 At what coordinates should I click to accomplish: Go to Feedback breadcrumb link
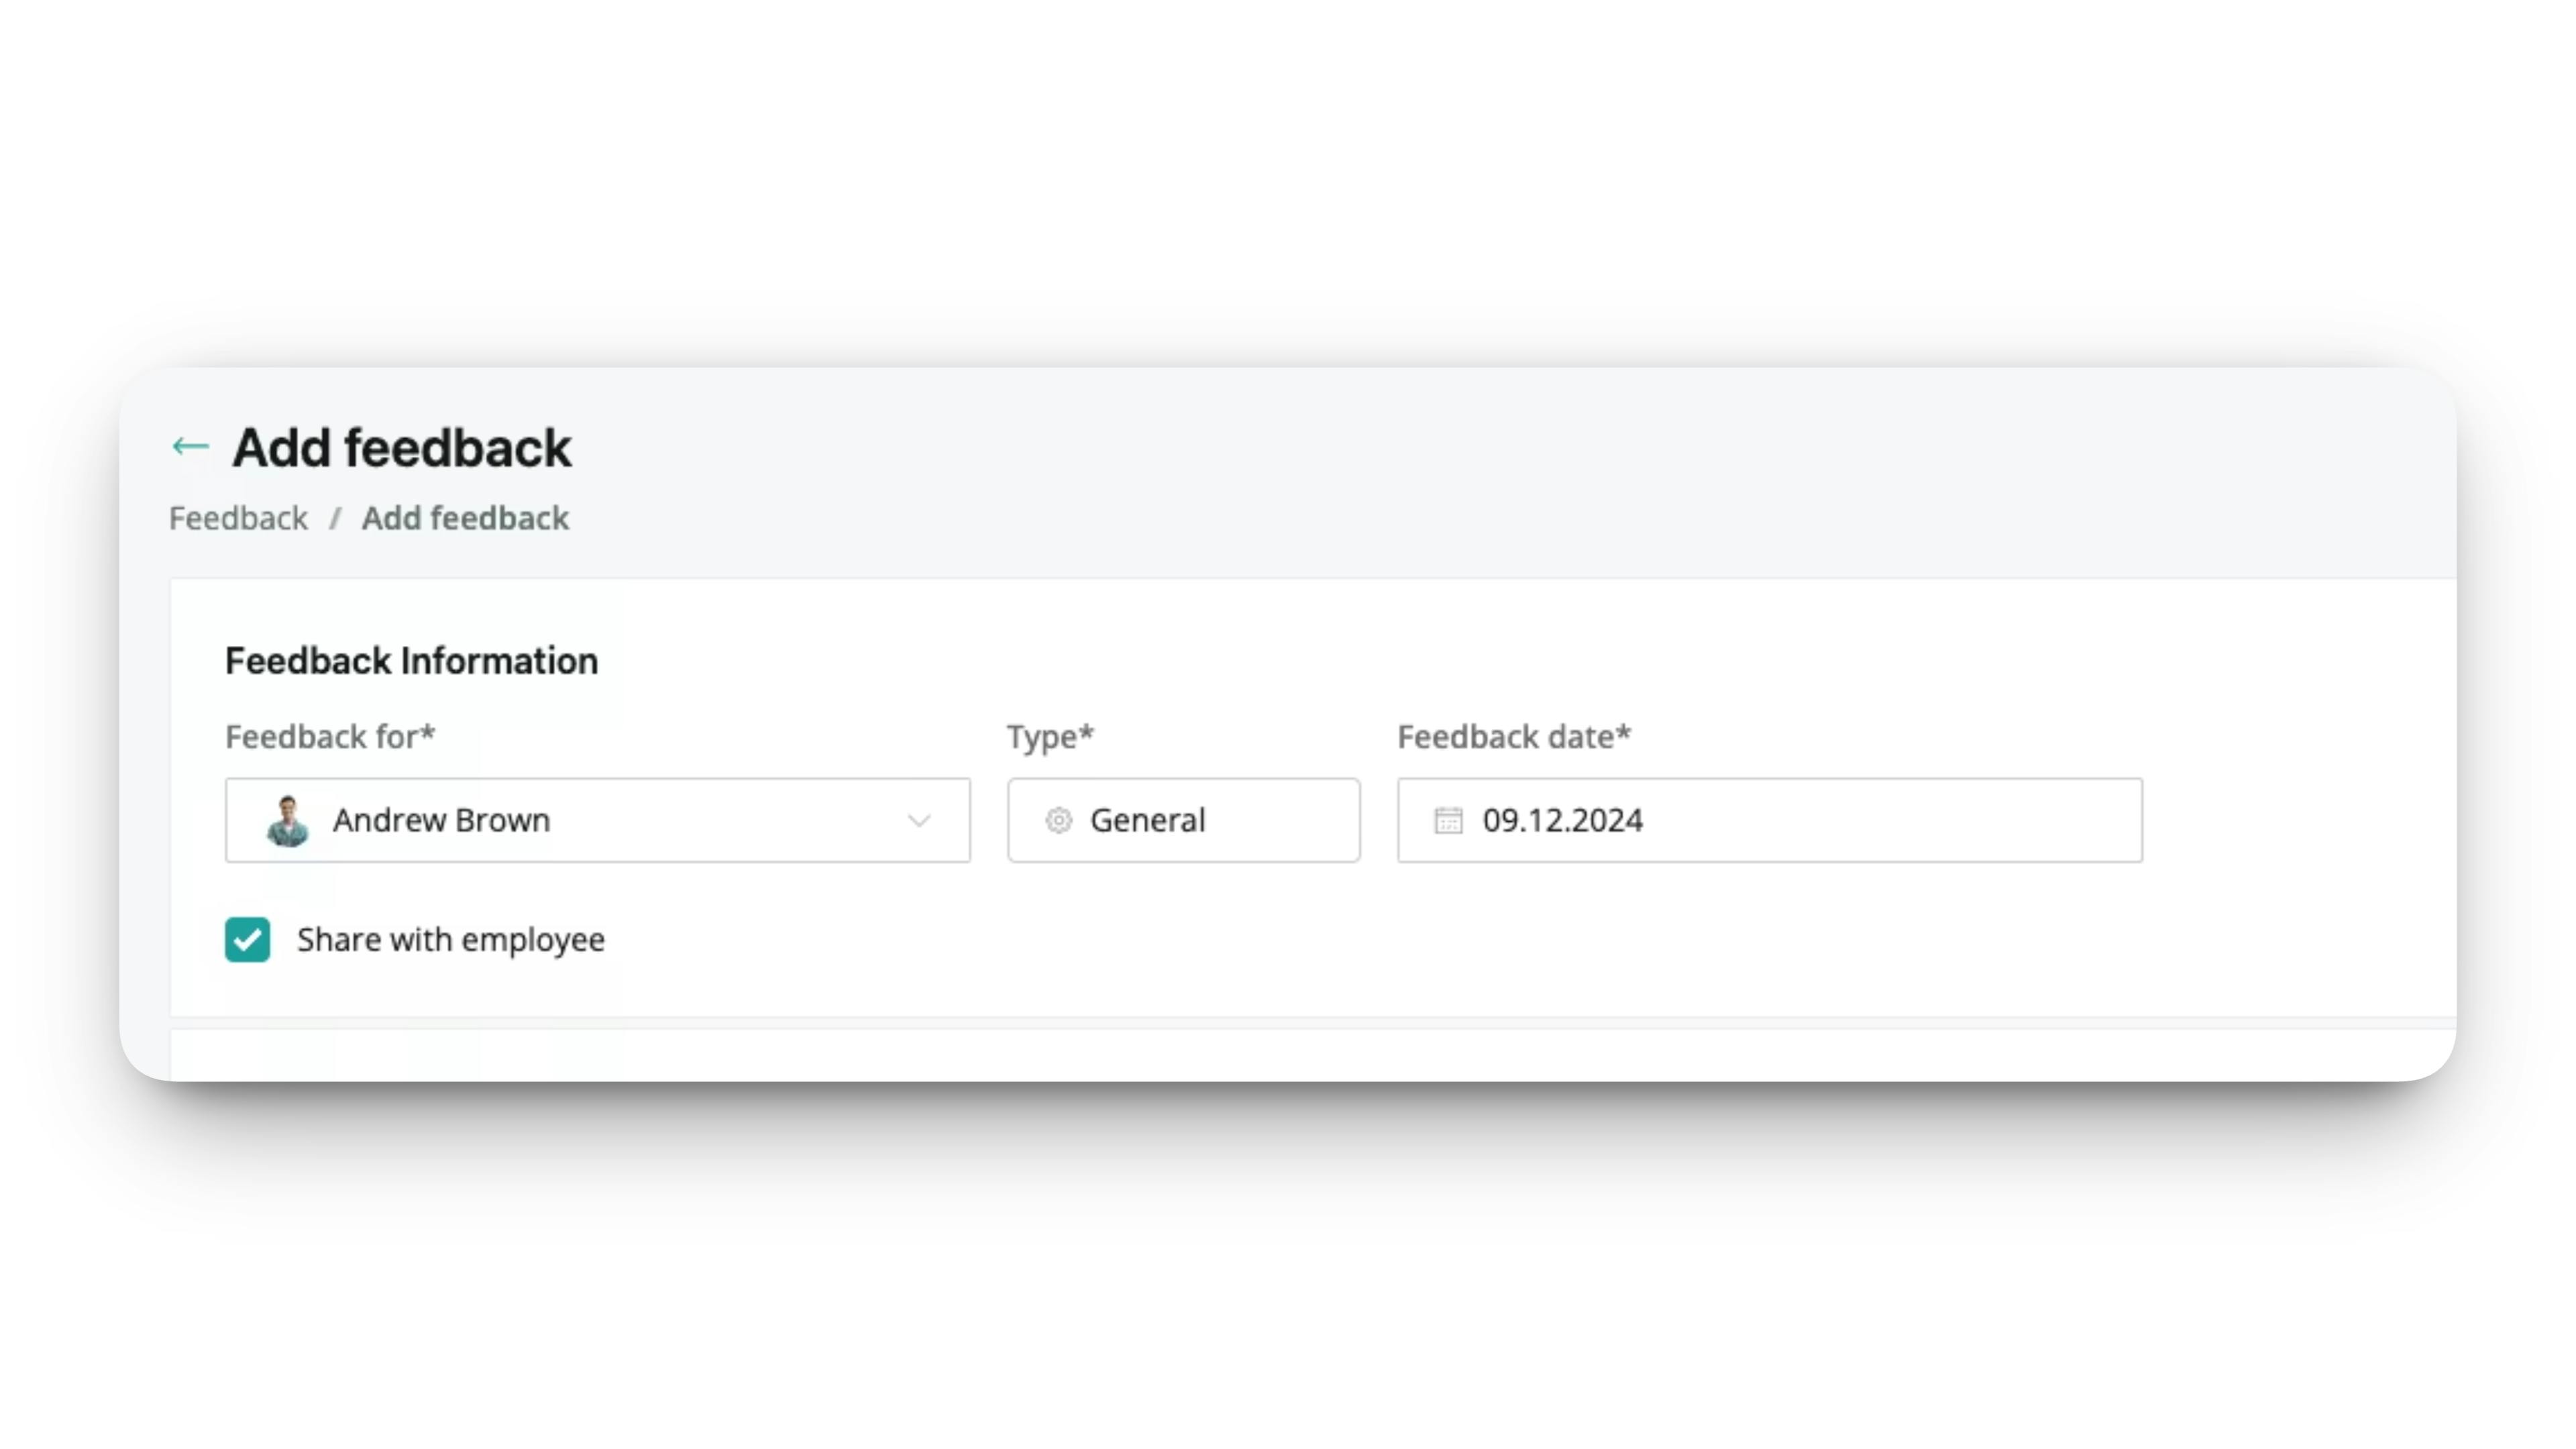point(238,518)
